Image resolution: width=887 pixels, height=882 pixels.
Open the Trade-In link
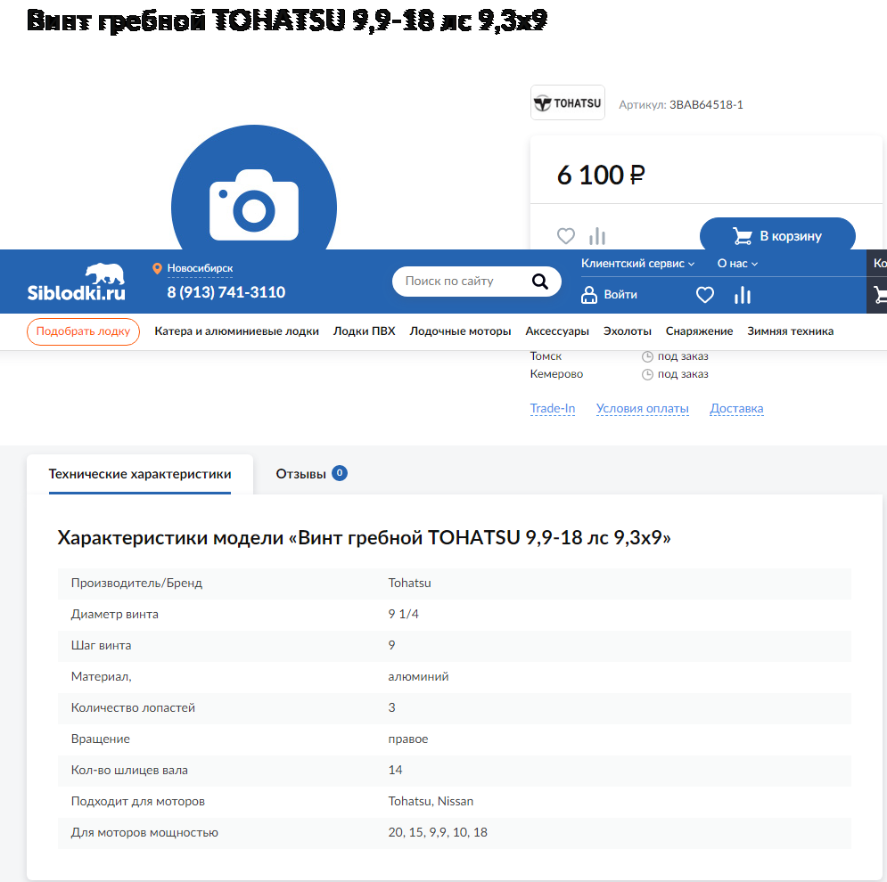pyautogui.click(x=553, y=409)
